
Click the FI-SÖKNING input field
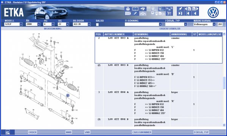(142, 24)
